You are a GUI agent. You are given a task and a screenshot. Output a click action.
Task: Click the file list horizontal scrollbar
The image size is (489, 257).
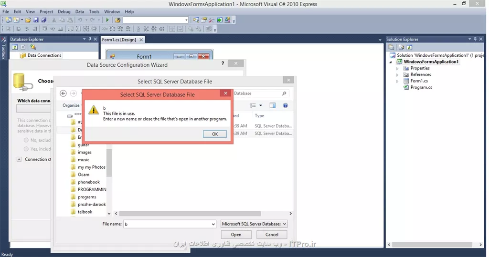coord(190,214)
